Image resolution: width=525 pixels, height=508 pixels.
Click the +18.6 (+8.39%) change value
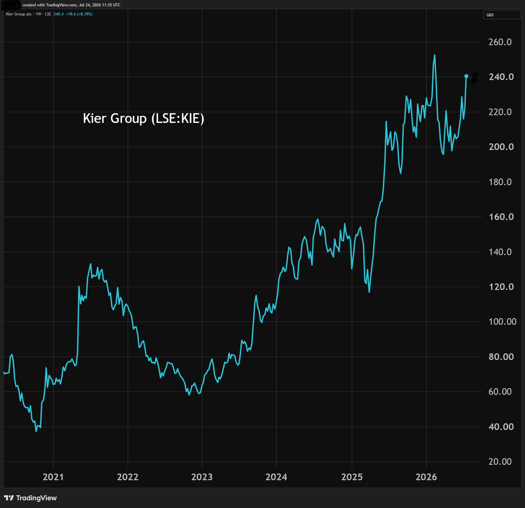[x=79, y=14]
